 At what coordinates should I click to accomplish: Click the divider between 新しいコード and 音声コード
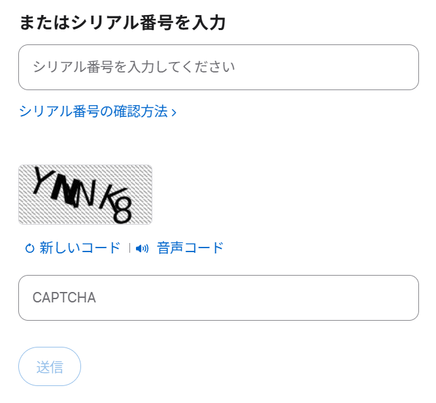tap(129, 248)
